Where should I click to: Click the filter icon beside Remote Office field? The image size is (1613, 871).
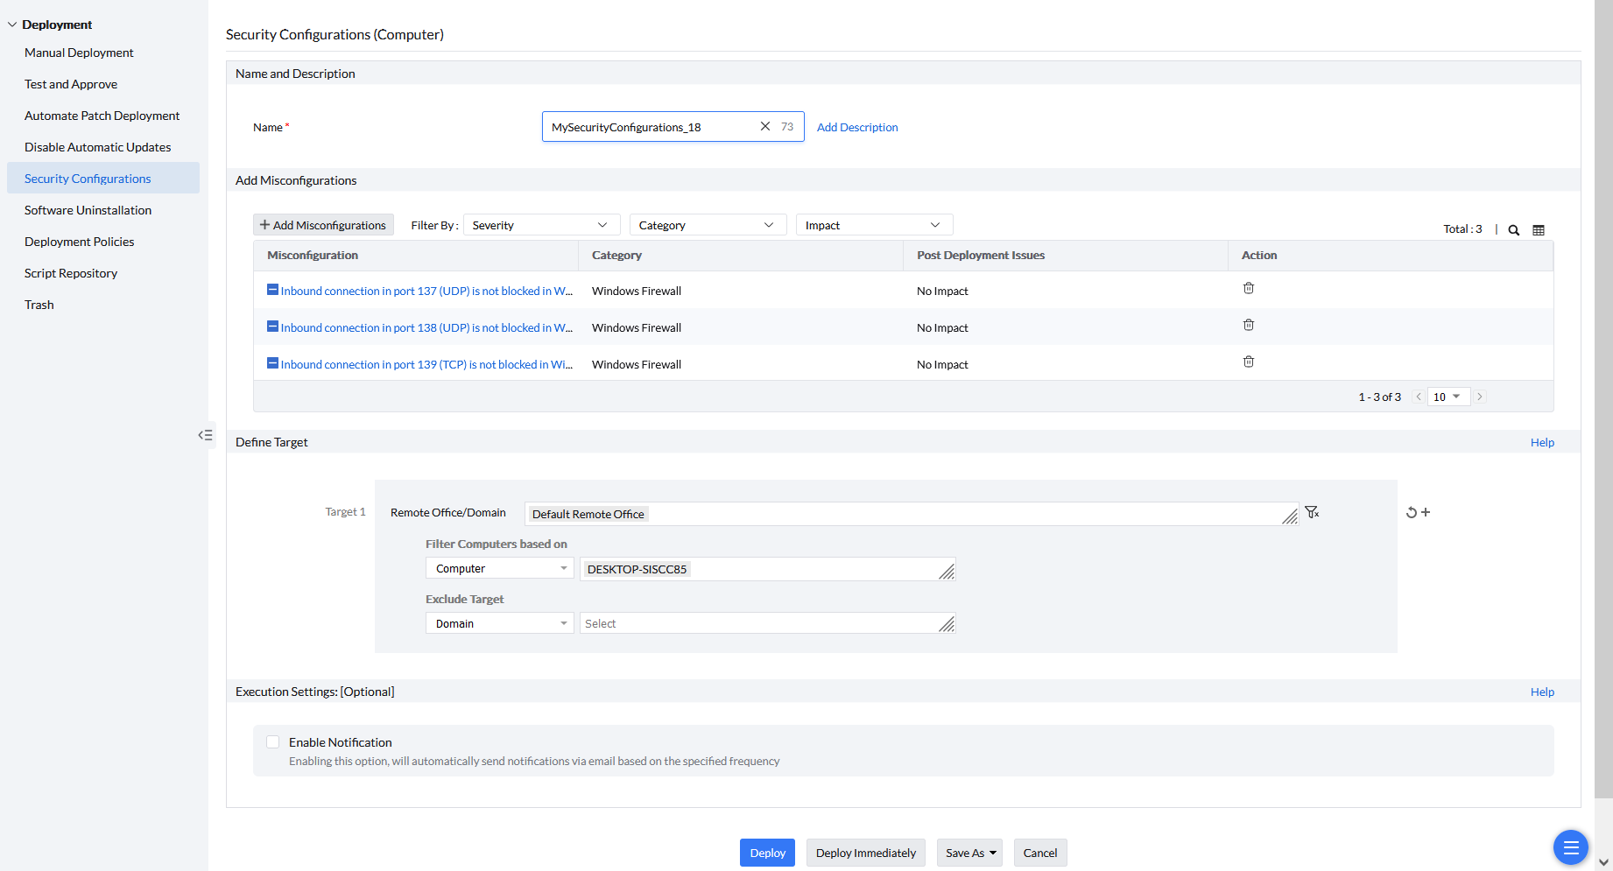pos(1312,512)
